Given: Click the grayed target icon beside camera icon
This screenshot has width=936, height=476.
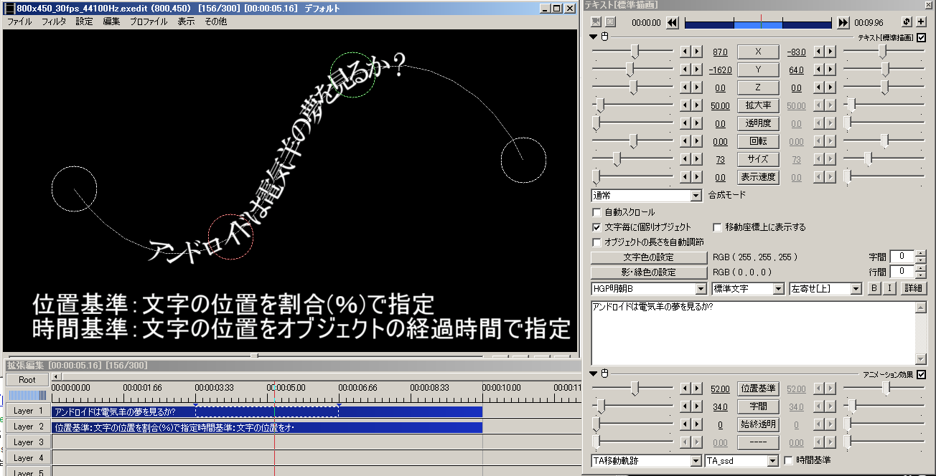Looking at the screenshot, I should pyautogui.click(x=610, y=22).
